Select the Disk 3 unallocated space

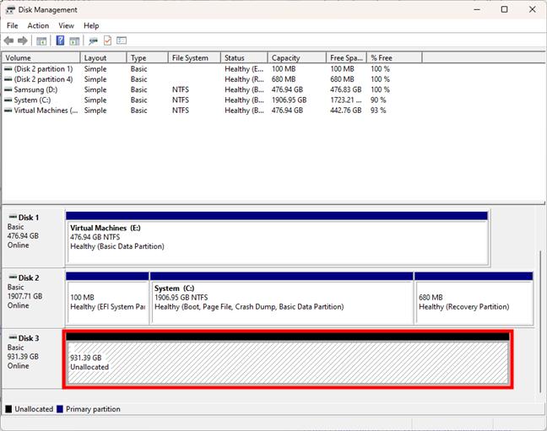(287, 363)
